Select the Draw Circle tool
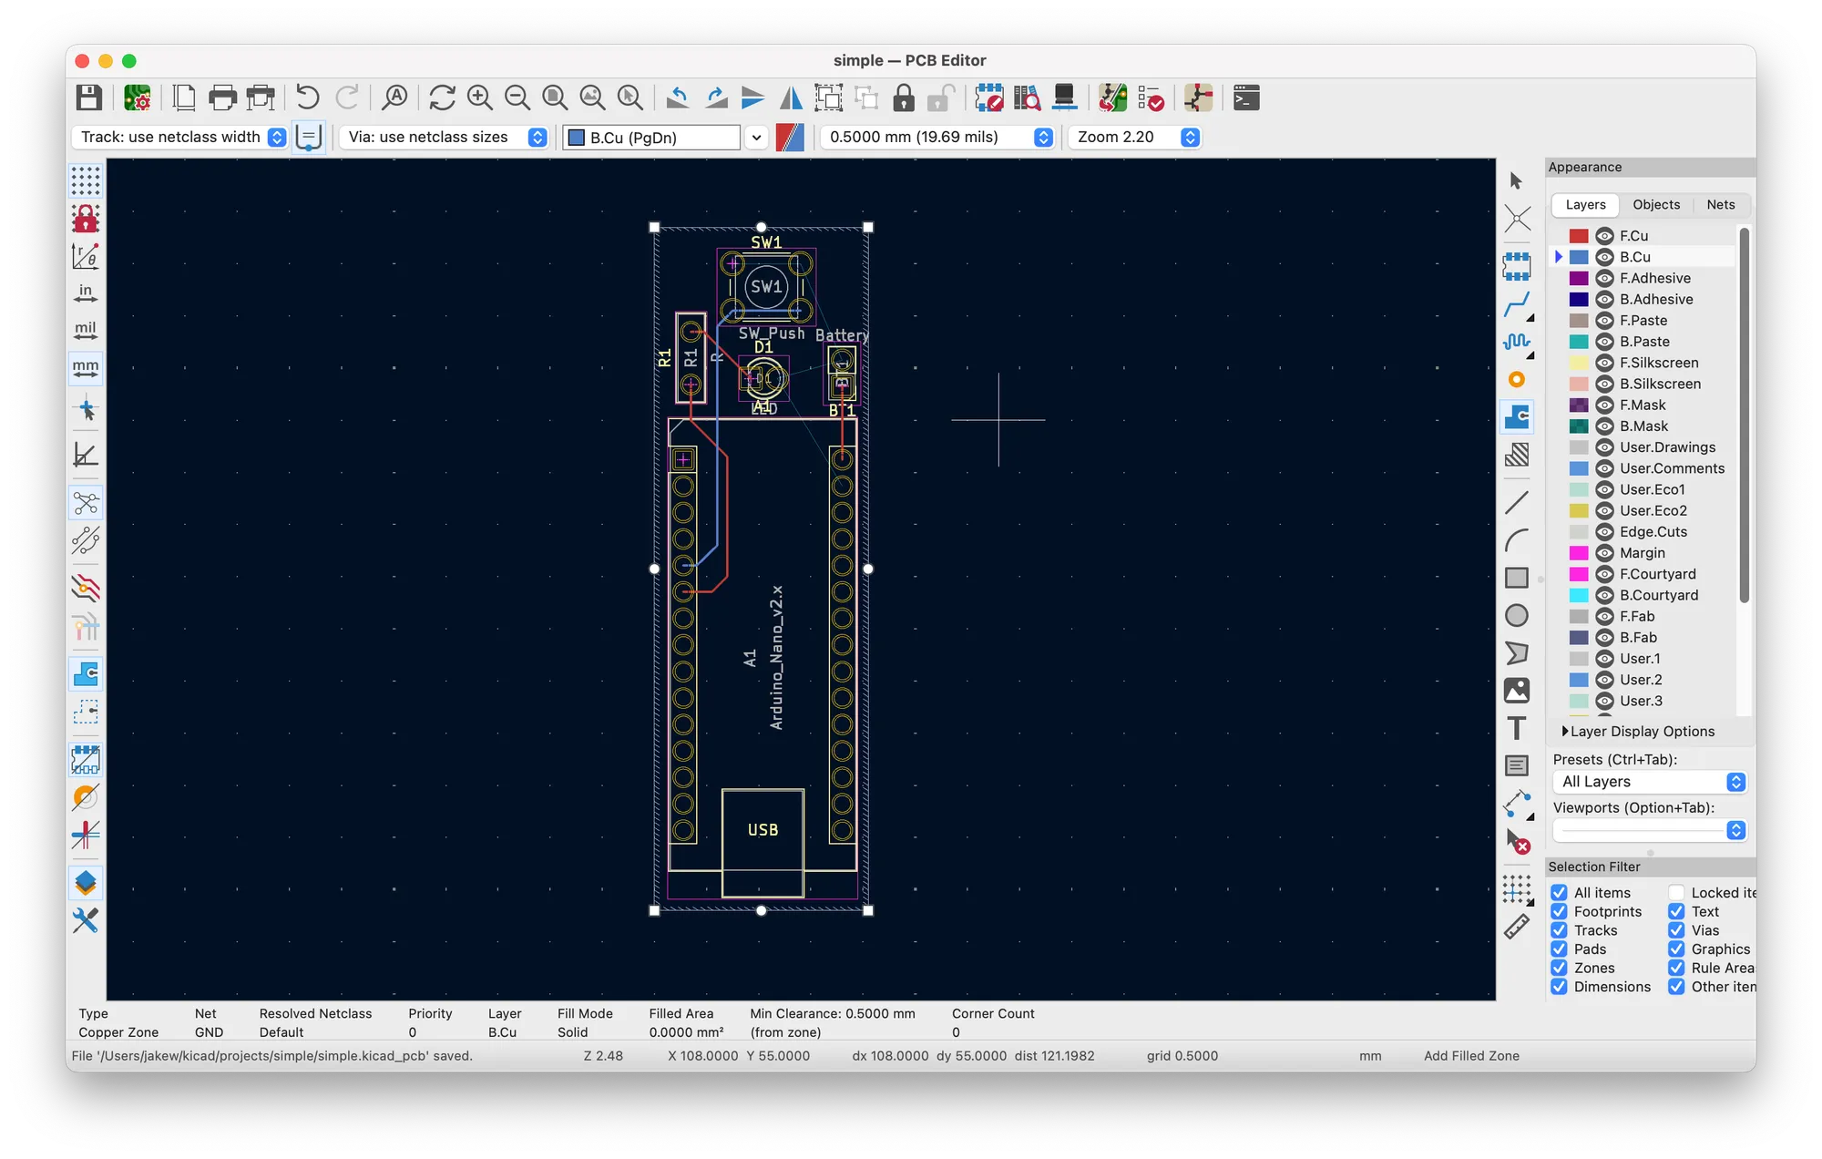Image resolution: width=1822 pixels, height=1159 pixels. click(1516, 616)
